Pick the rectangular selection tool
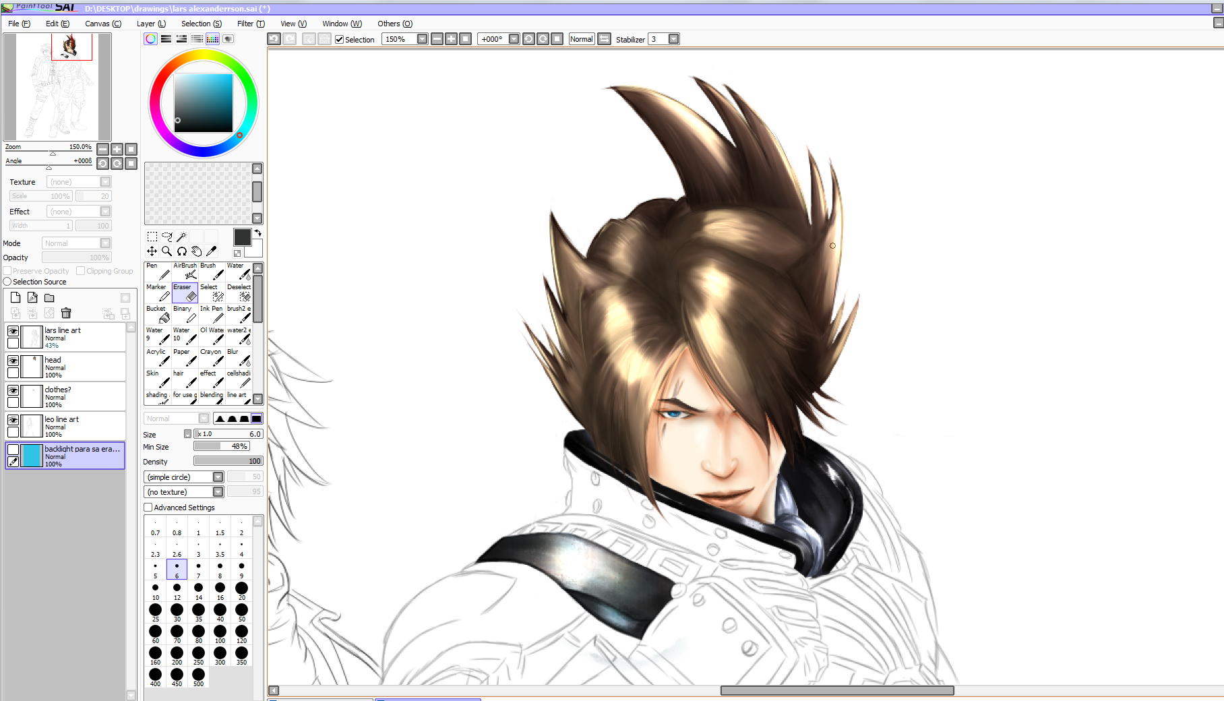Viewport: 1224px width, 701px height. tap(152, 237)
